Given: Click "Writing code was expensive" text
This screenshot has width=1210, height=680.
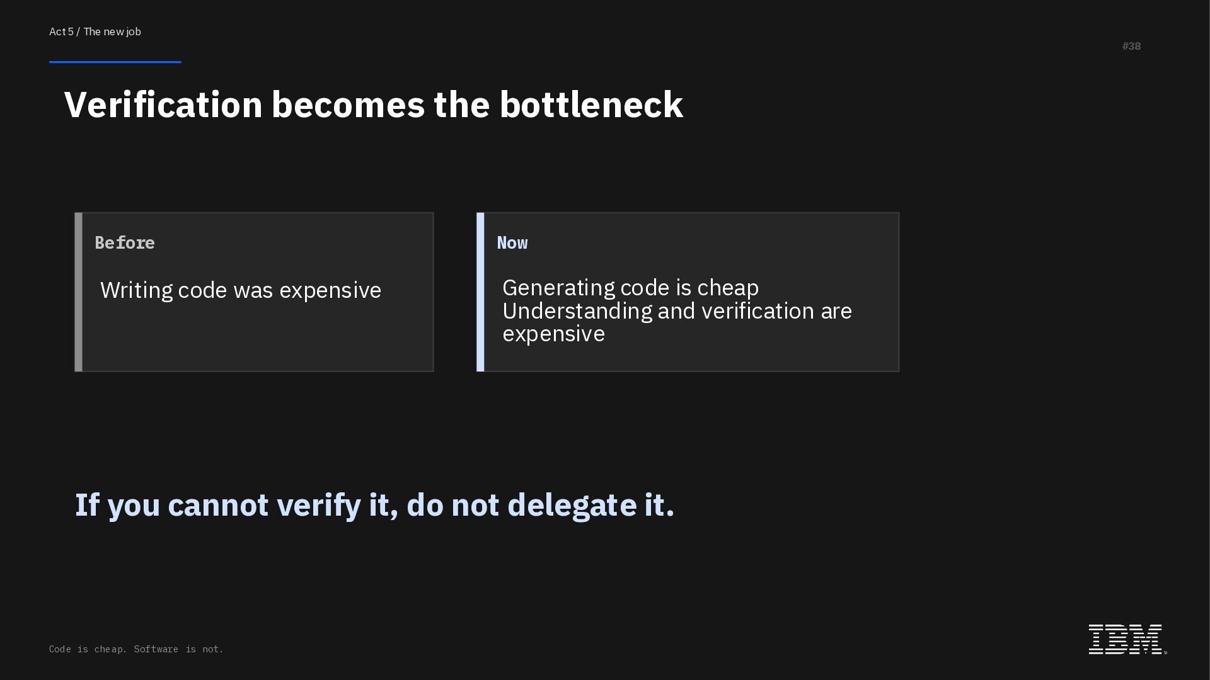Looking at the screenshot, I should [241, 290].
